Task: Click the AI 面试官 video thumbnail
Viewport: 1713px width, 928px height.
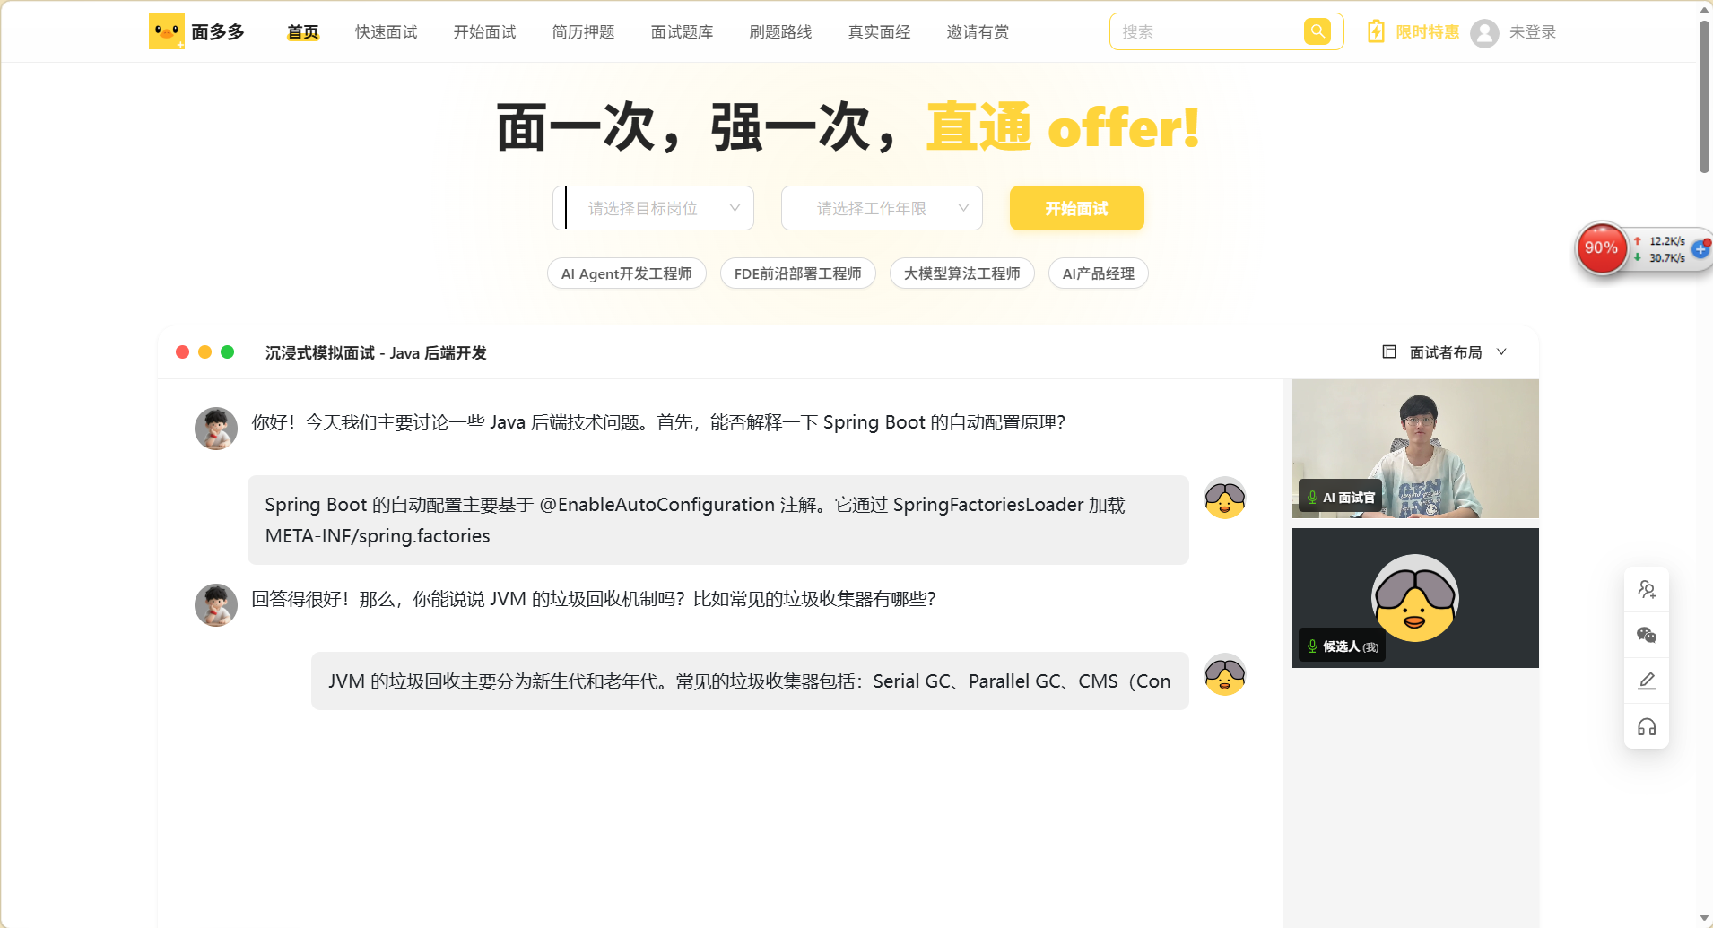Action: click(x=1415, y=448)
